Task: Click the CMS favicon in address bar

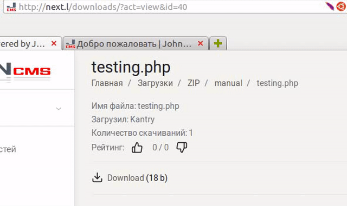Action: [x=11, y=7]
